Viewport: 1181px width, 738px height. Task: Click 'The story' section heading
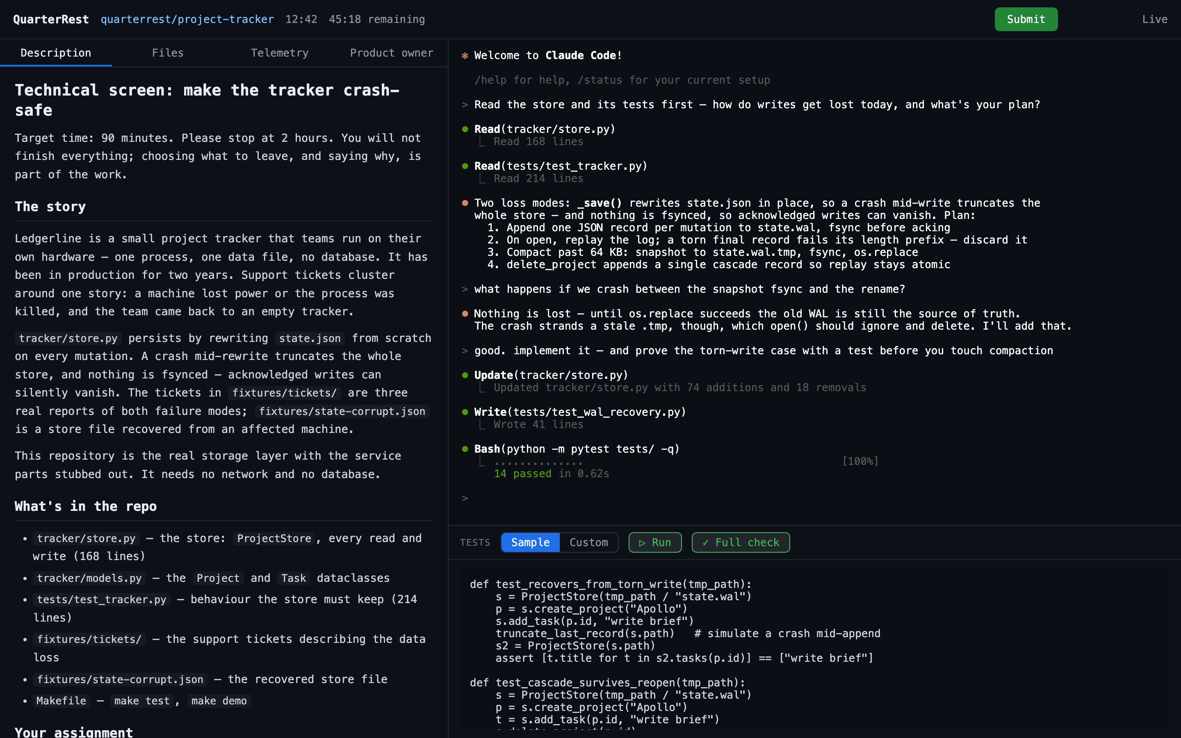50,207
